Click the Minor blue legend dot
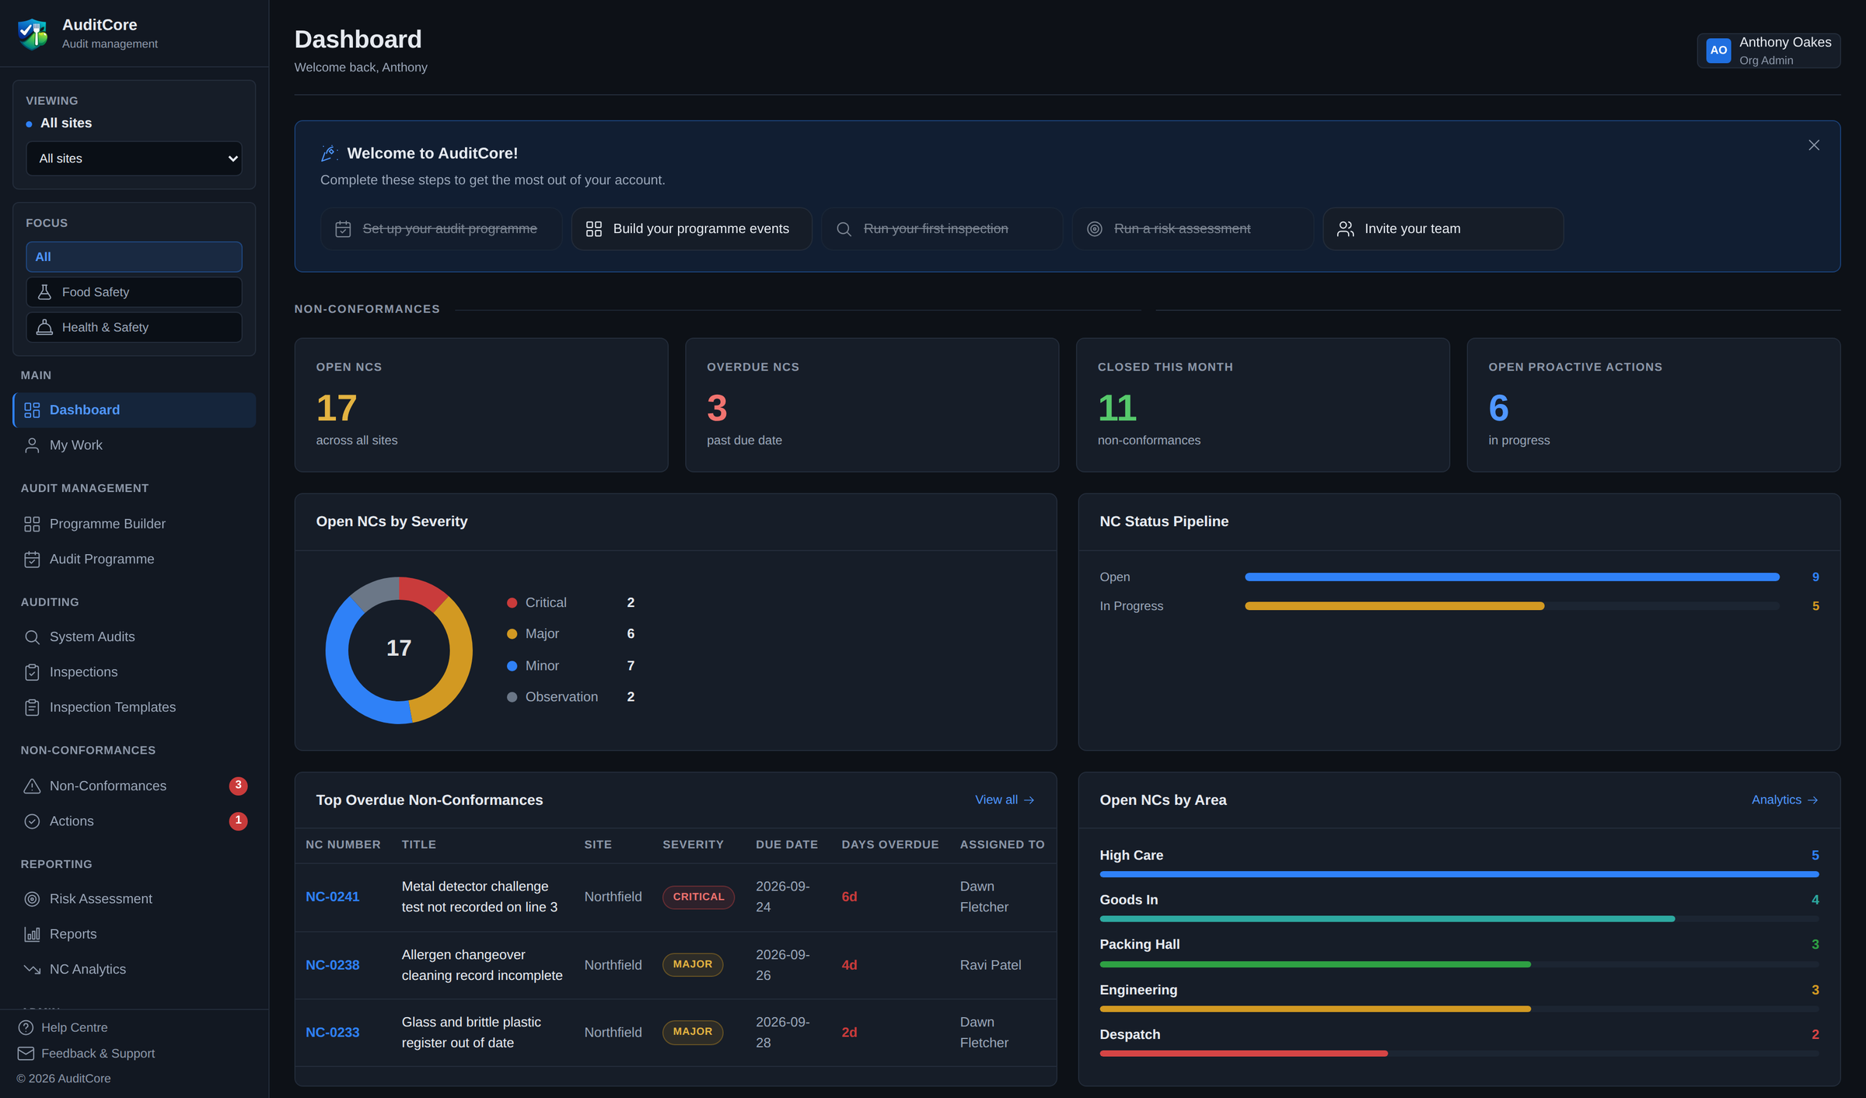Image resolution: width=1866 pixels, height=1098 pixels. point(512,666)
